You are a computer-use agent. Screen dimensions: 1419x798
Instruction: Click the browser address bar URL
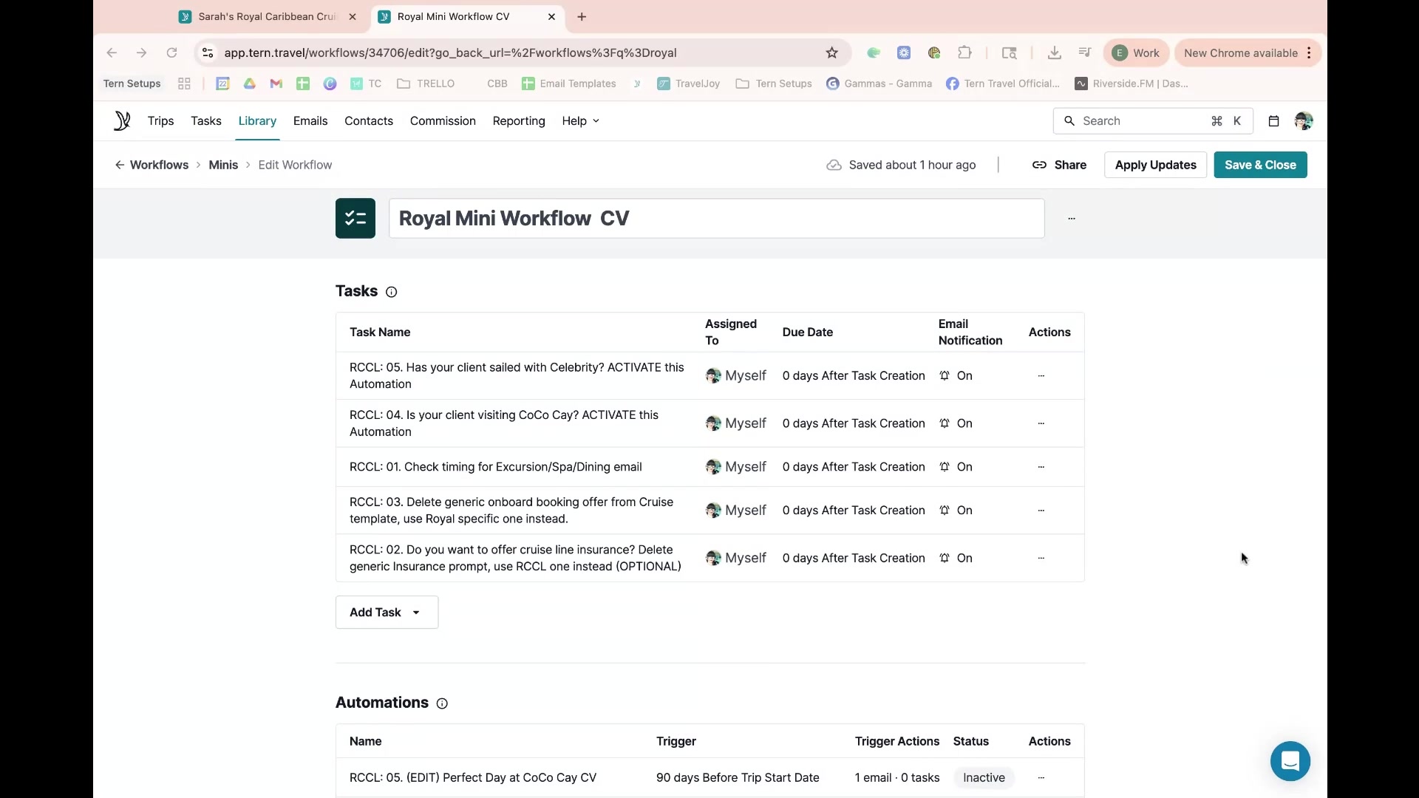(450, 52)
